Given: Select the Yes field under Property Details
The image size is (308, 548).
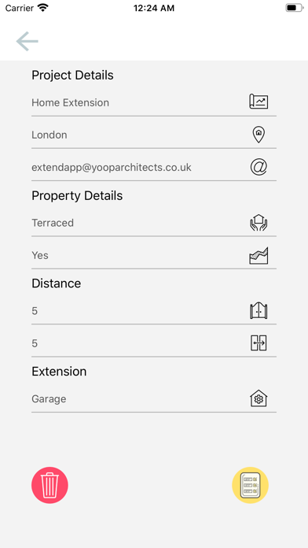Looking at the screenshot, I should 154,255.
